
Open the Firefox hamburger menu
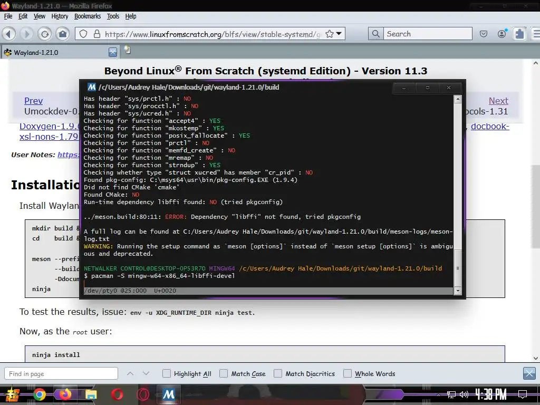pyautogui.click(x=536, y=34)
